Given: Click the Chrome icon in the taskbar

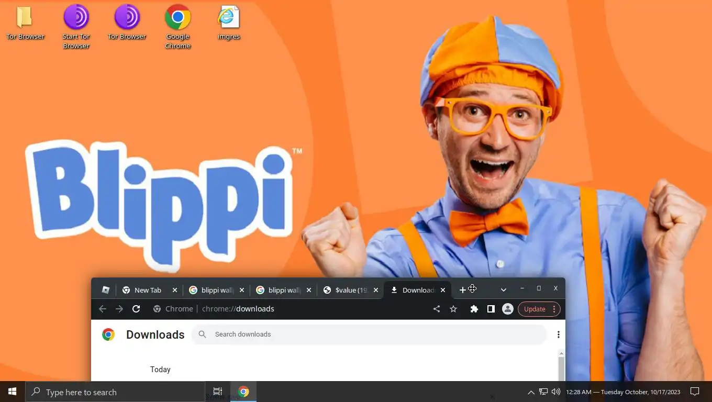Looking at the screenshot, I should click(243, 392).
